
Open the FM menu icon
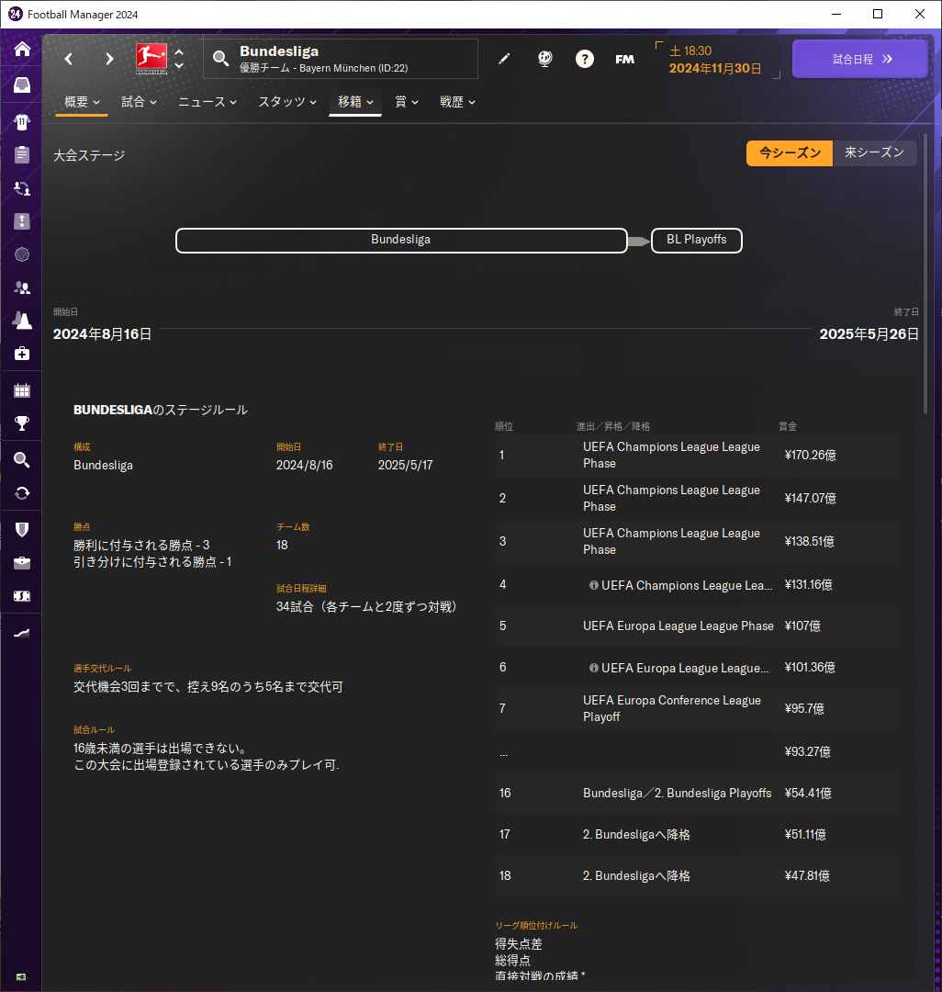624,59
